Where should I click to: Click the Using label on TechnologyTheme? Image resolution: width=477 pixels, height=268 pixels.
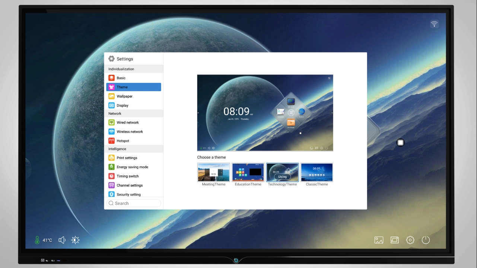click(282, 177)
